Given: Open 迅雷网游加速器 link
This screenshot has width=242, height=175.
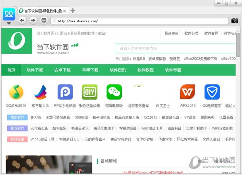Looking at the screenshot, I should coord(58,118).
